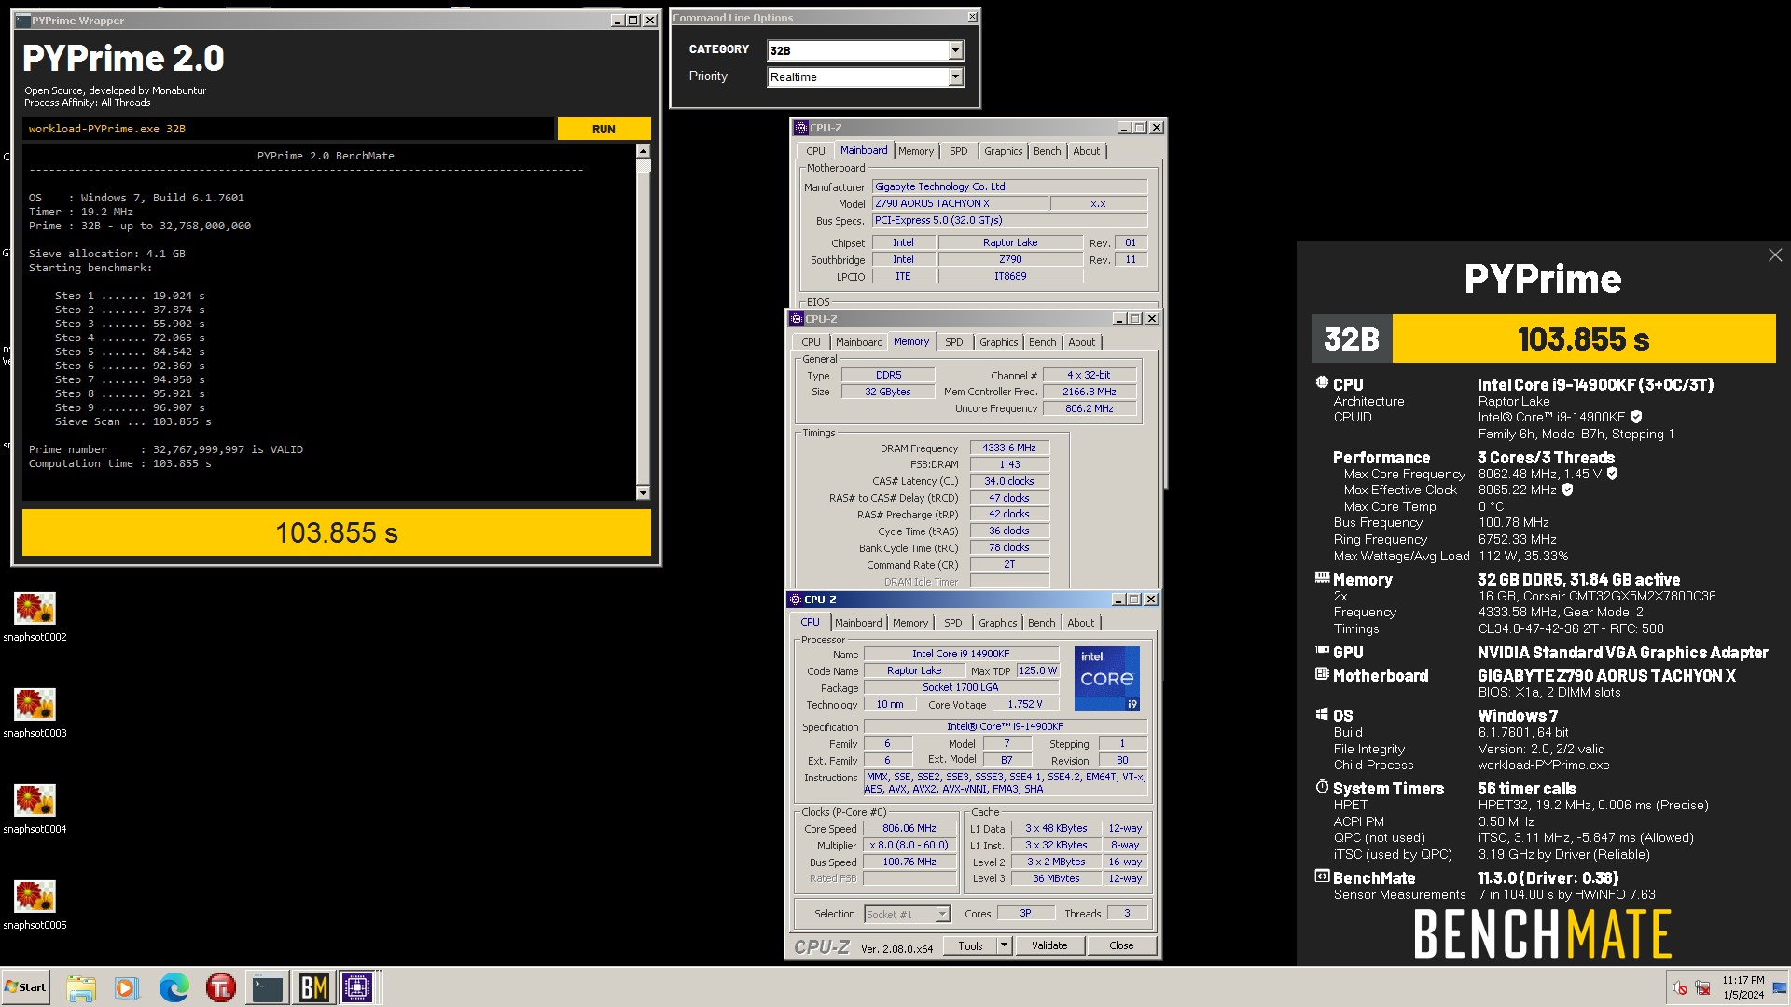Image resolution: width=1791 pixels, height=1007 pixels.
Task: Switch to the BenchMate taskbar icon
Action: click(x=313, y=987)
